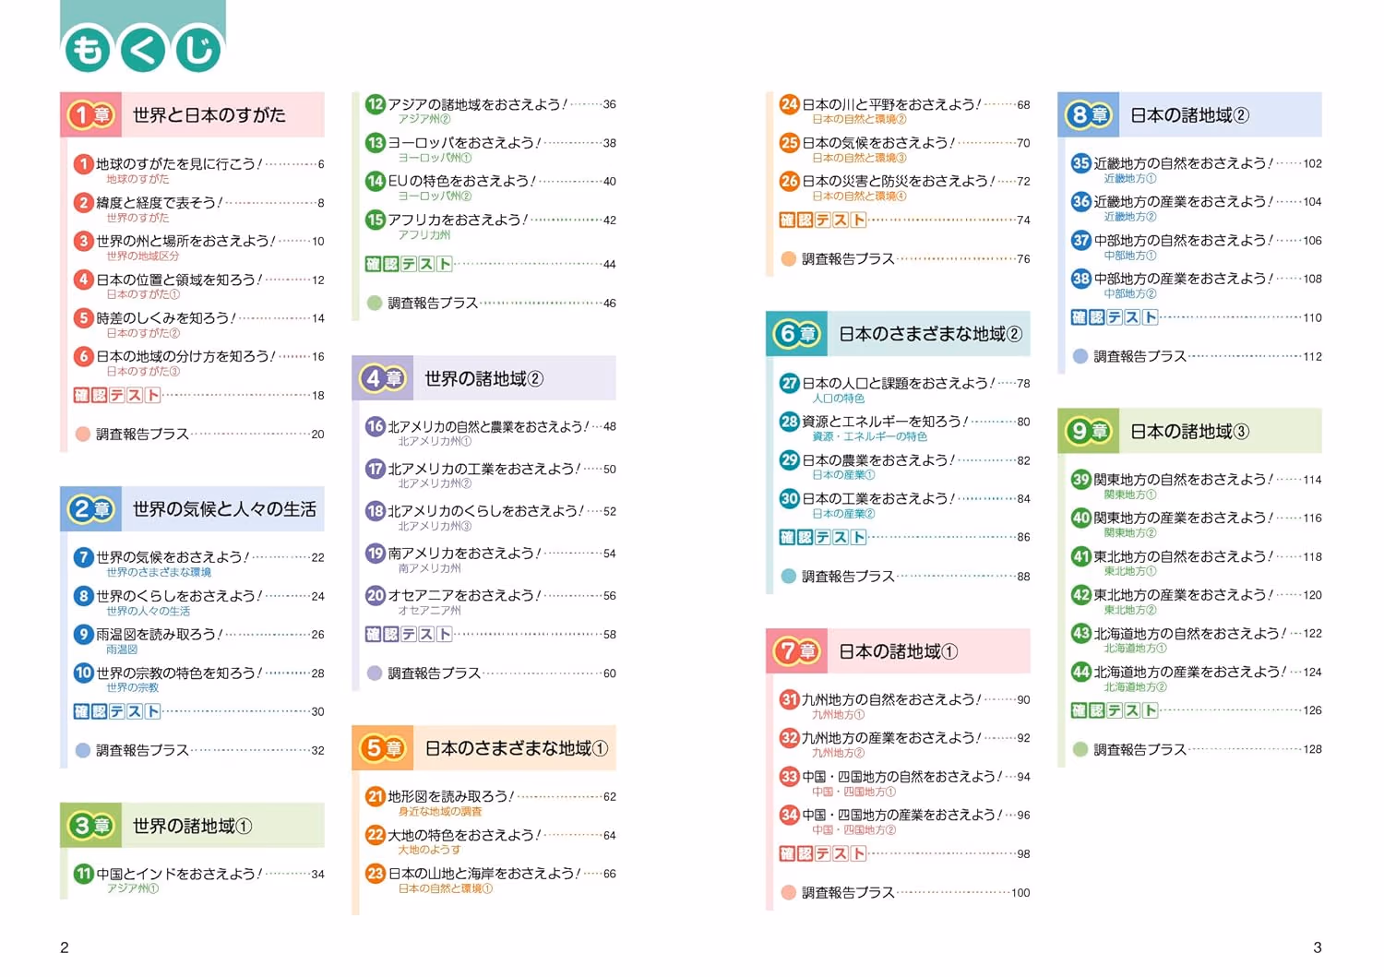The image size is (1384, 977).
Task: Select the 2章 blue chapter badge
Action: tap(91, 509)
